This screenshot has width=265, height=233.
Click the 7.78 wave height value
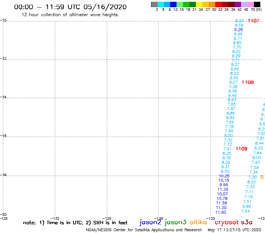(x=230, y=127)
